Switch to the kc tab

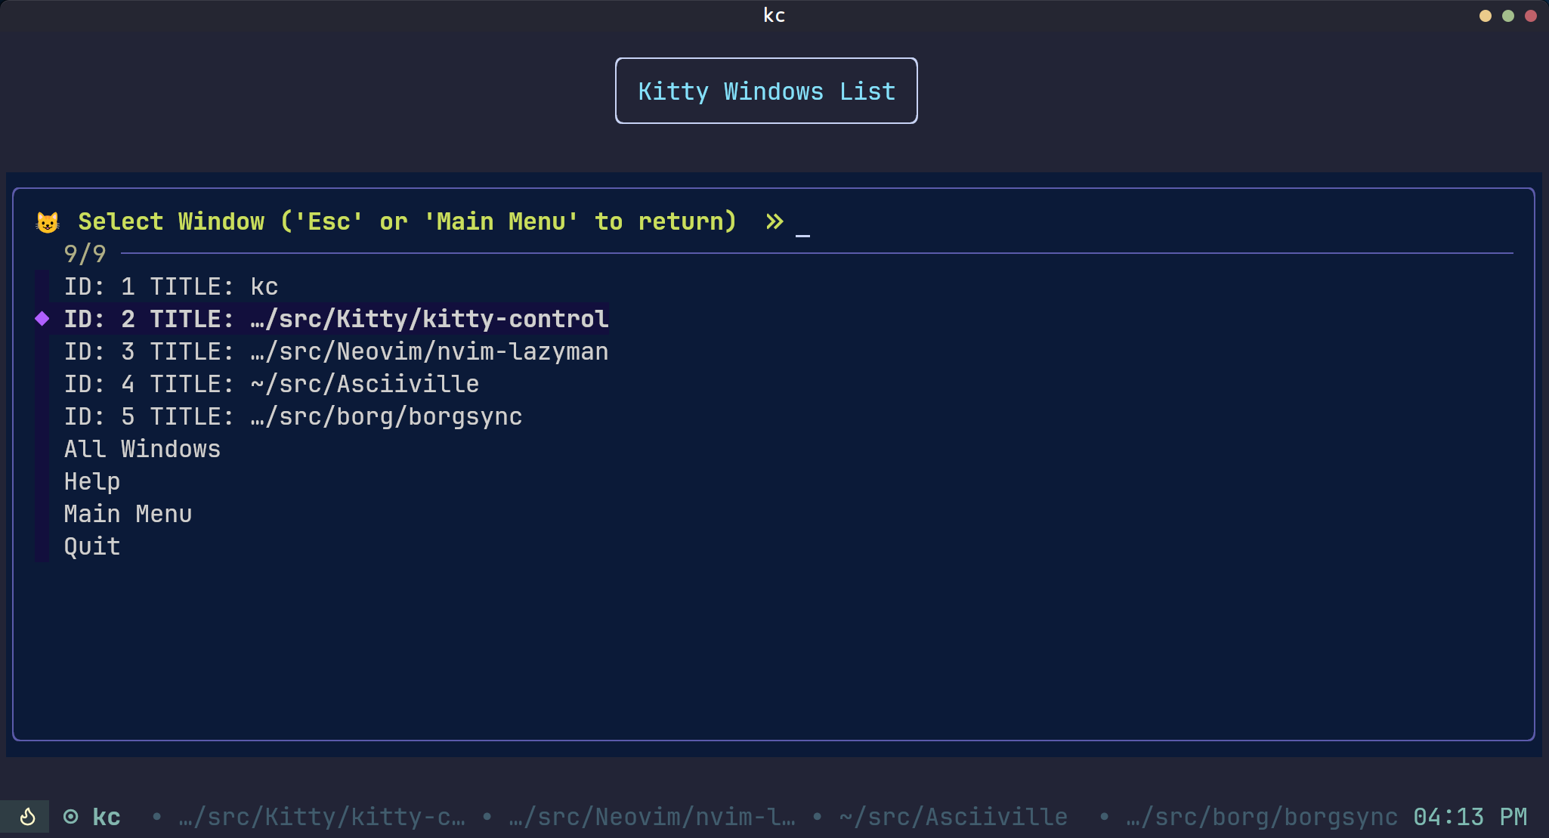click(x=107, y=817)
